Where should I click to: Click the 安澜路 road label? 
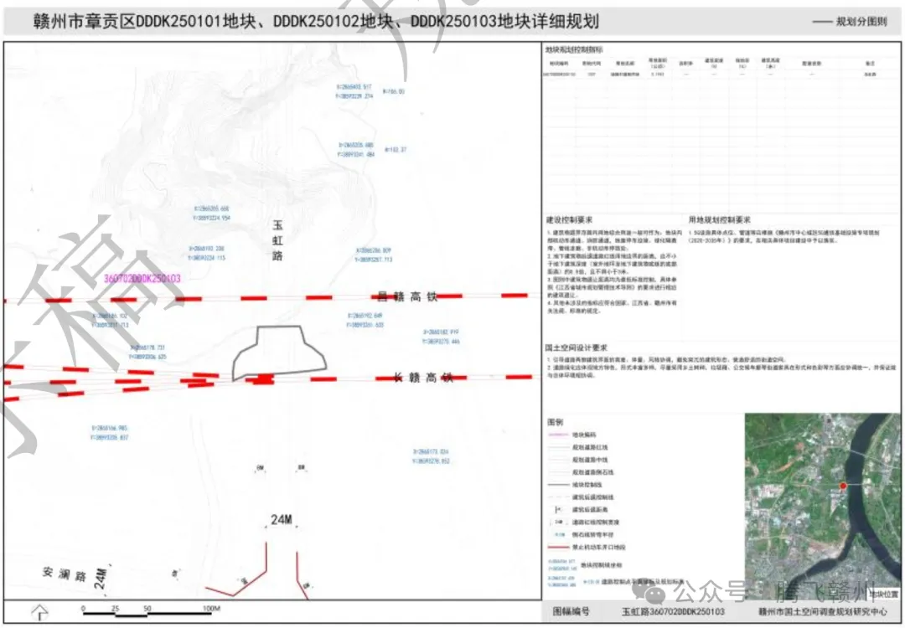[x=64, y=574]
